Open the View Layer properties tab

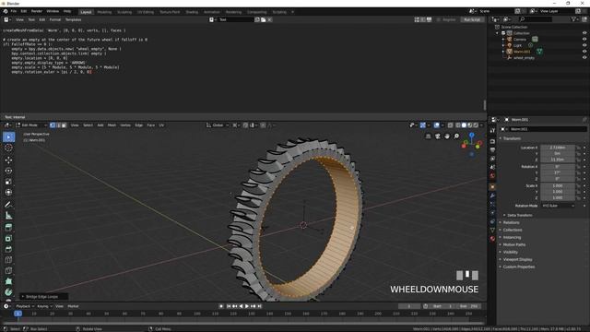(x=492, y=159)
